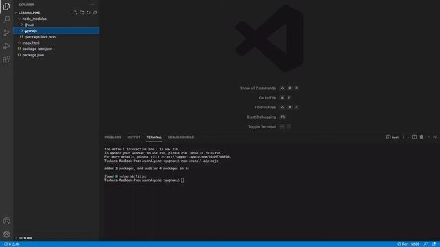Split the terminal panel
This screenshot has width=440, height=247.
click(415, 137)
